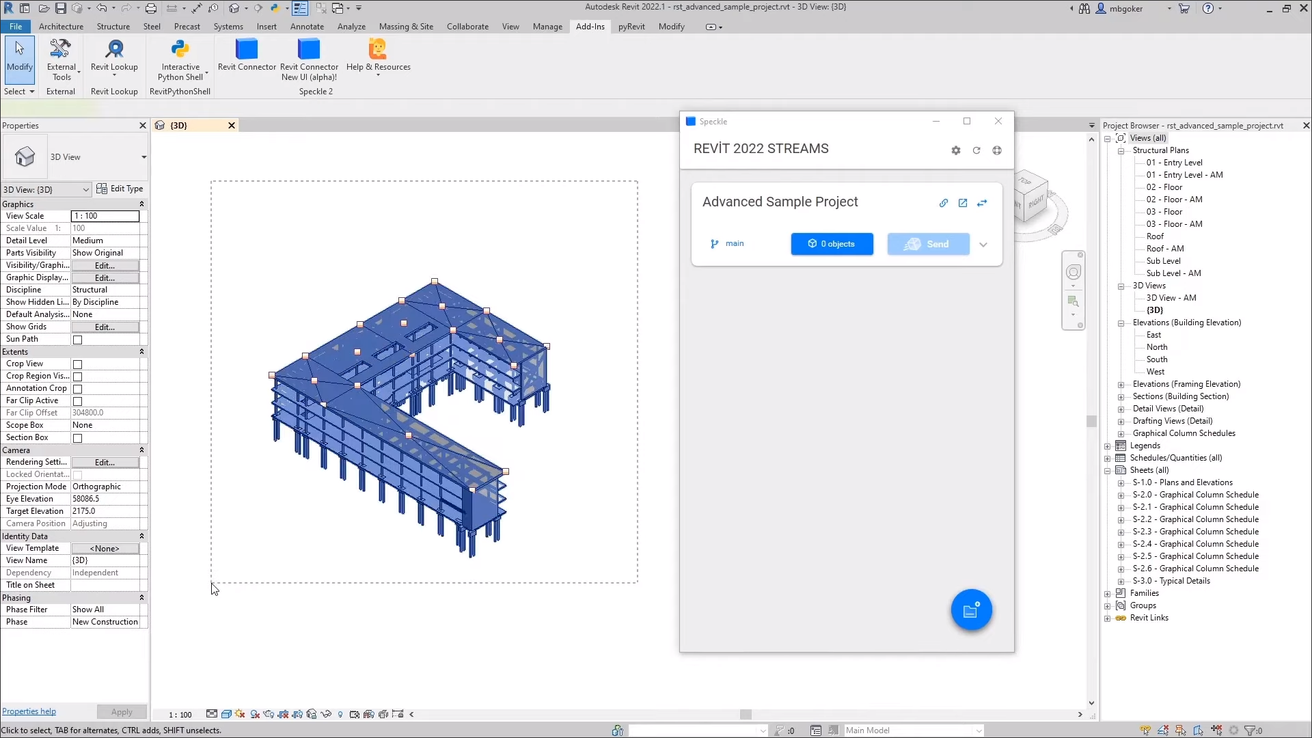Switch to the Manage ribbon tab
Viewport: 1312px width, 738px height.
point(547,27)
